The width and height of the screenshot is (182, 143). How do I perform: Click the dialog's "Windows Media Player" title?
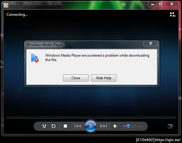45,45
